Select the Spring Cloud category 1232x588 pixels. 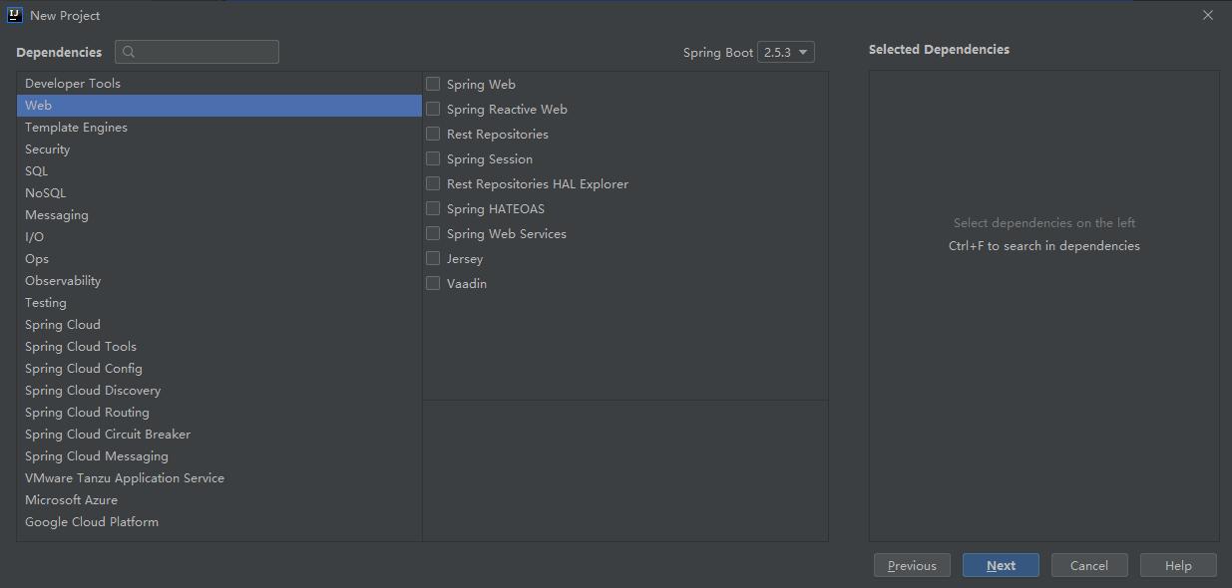click(x=219, y=325)
